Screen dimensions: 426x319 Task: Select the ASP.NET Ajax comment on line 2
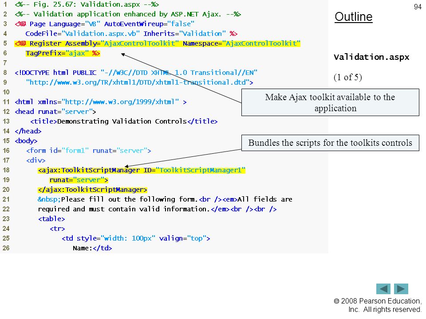(x=128, y=14)
